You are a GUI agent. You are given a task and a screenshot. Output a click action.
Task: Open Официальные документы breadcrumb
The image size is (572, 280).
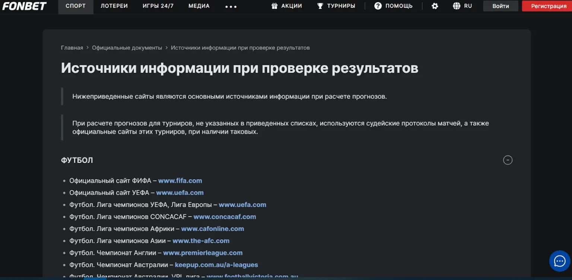[127, 48]
